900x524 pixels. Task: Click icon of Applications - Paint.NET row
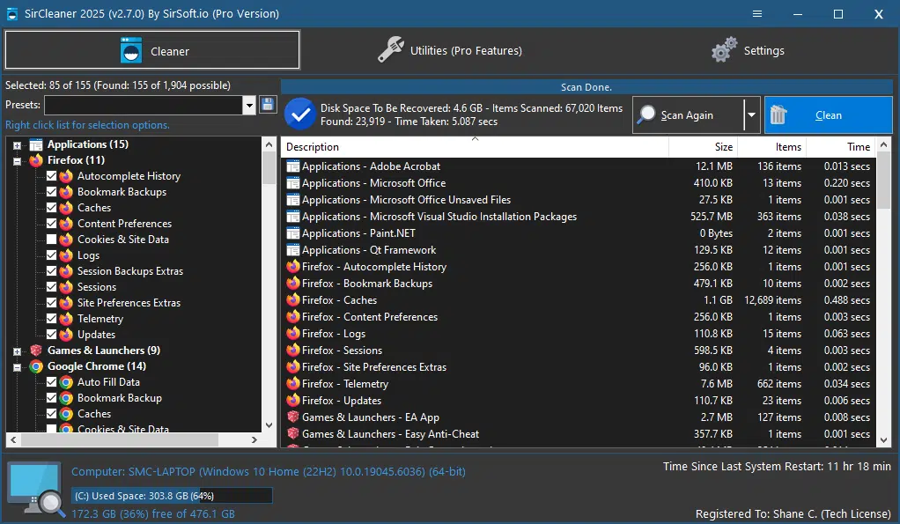(292, 233)
